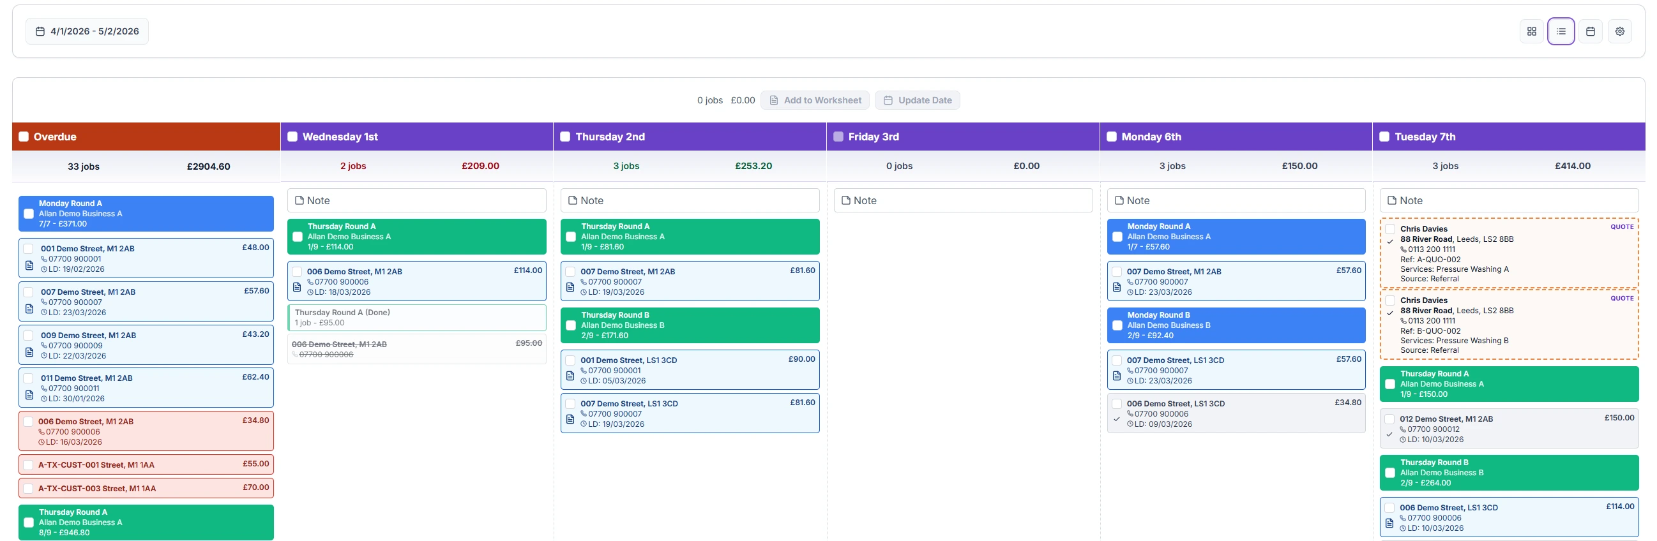Click Monday 6th total £150.00
Screen dimensions: 1657x541
1299,166
